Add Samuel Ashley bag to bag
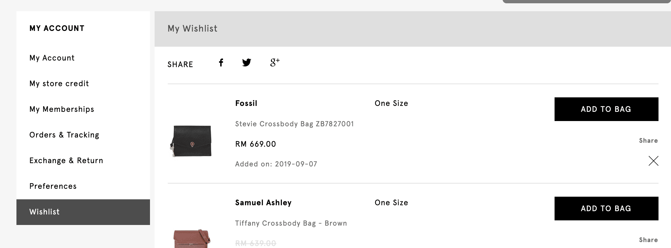The height and width of the screenshot is (248, 671). (x=606, y=209)
